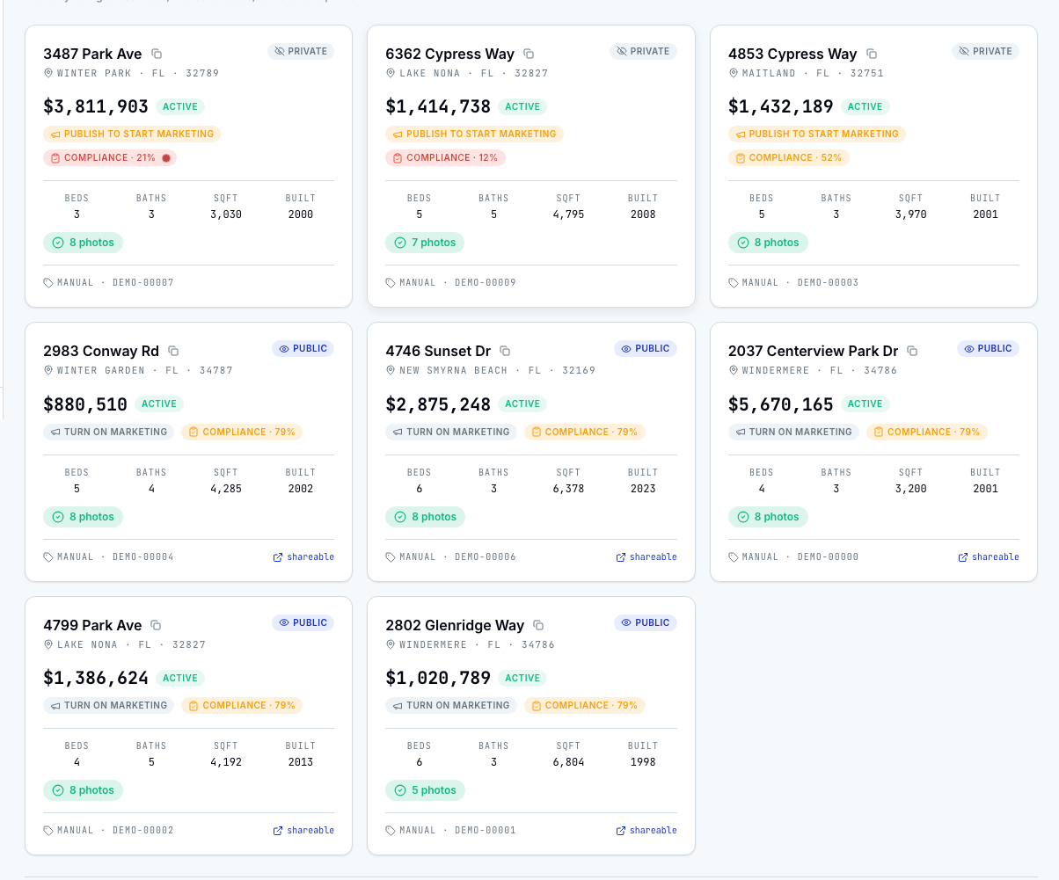1059x880 pixels.
Task: Copy address of 4853 Cypress Way
Action: tap(872, 54)
